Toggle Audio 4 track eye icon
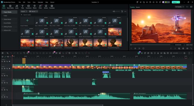Image resolution: width=194 pixels, height=106 pixels. [5, 97]
